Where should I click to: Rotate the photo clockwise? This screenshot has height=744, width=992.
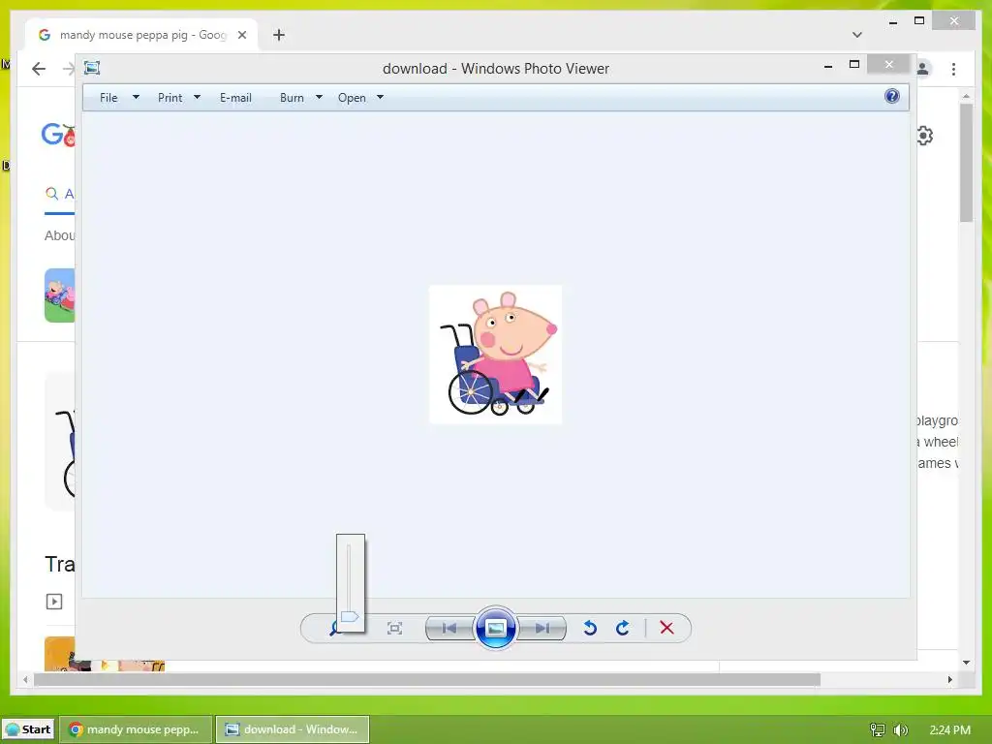623,628
